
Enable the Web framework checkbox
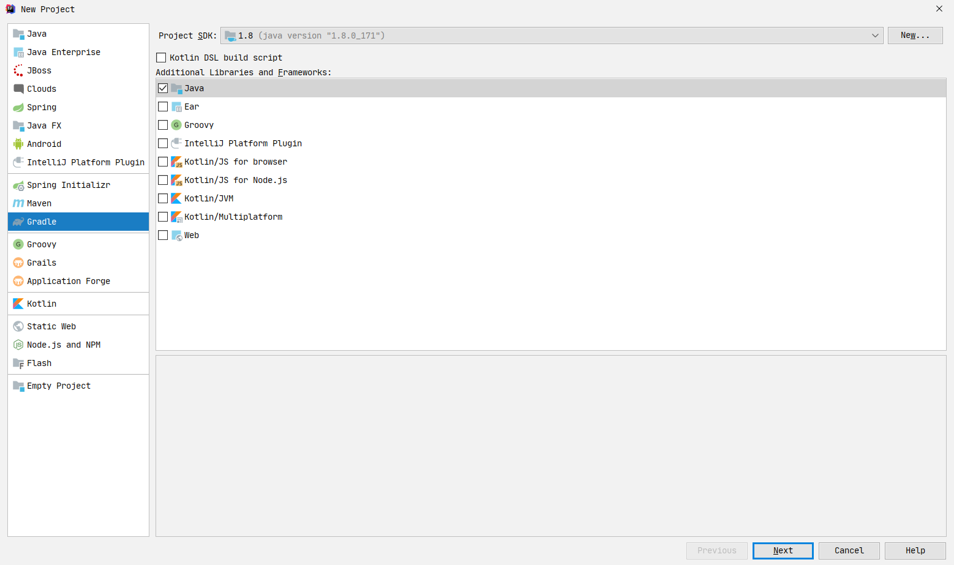[x=163, y=235]
